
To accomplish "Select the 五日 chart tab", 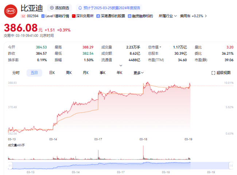I will (34, 73).
